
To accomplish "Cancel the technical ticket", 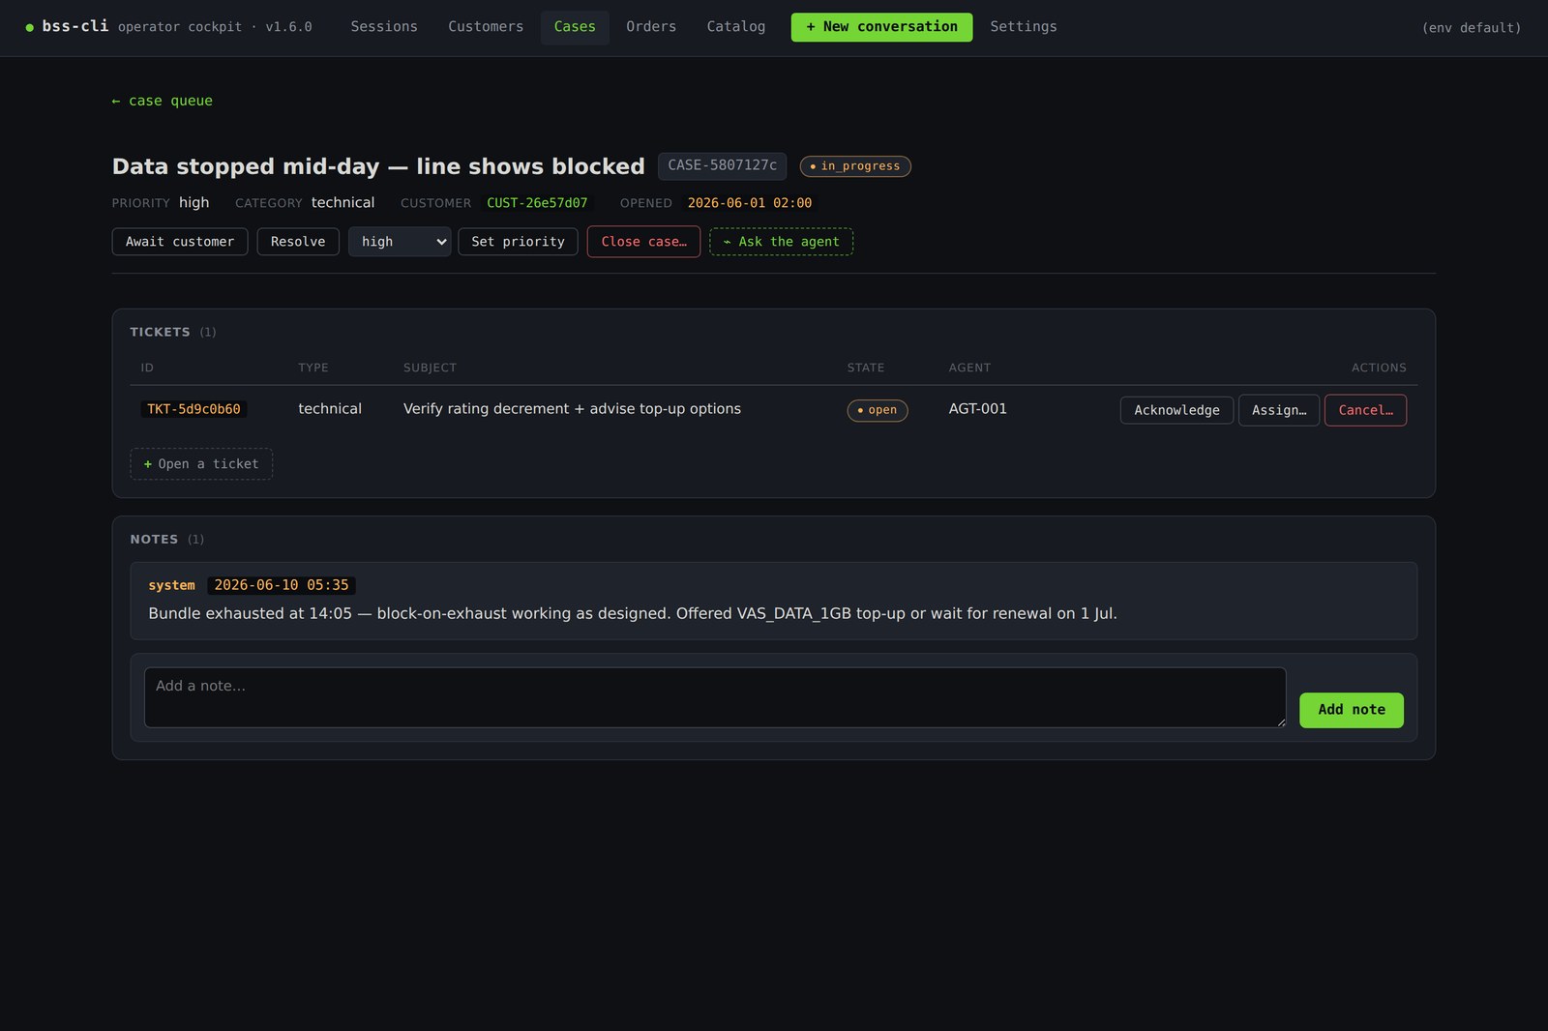I will tap(1365, 410).
